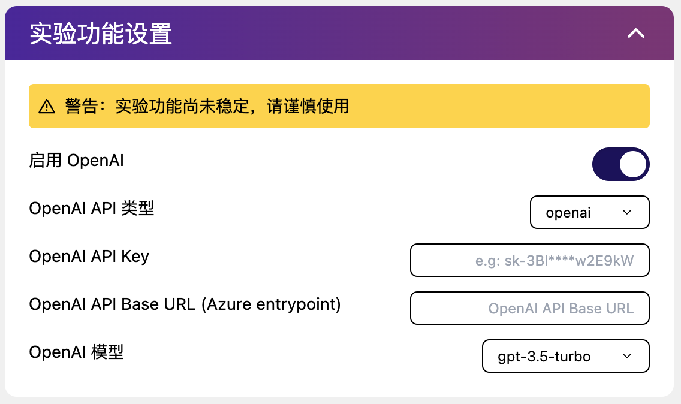Click empty area of the purple header bar
The height and width of the screenshot is (404, 681).
390,34
